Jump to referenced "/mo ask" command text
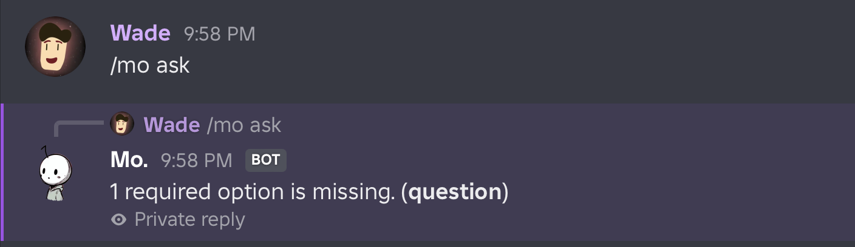855x247 pixels. click(244, 125)
